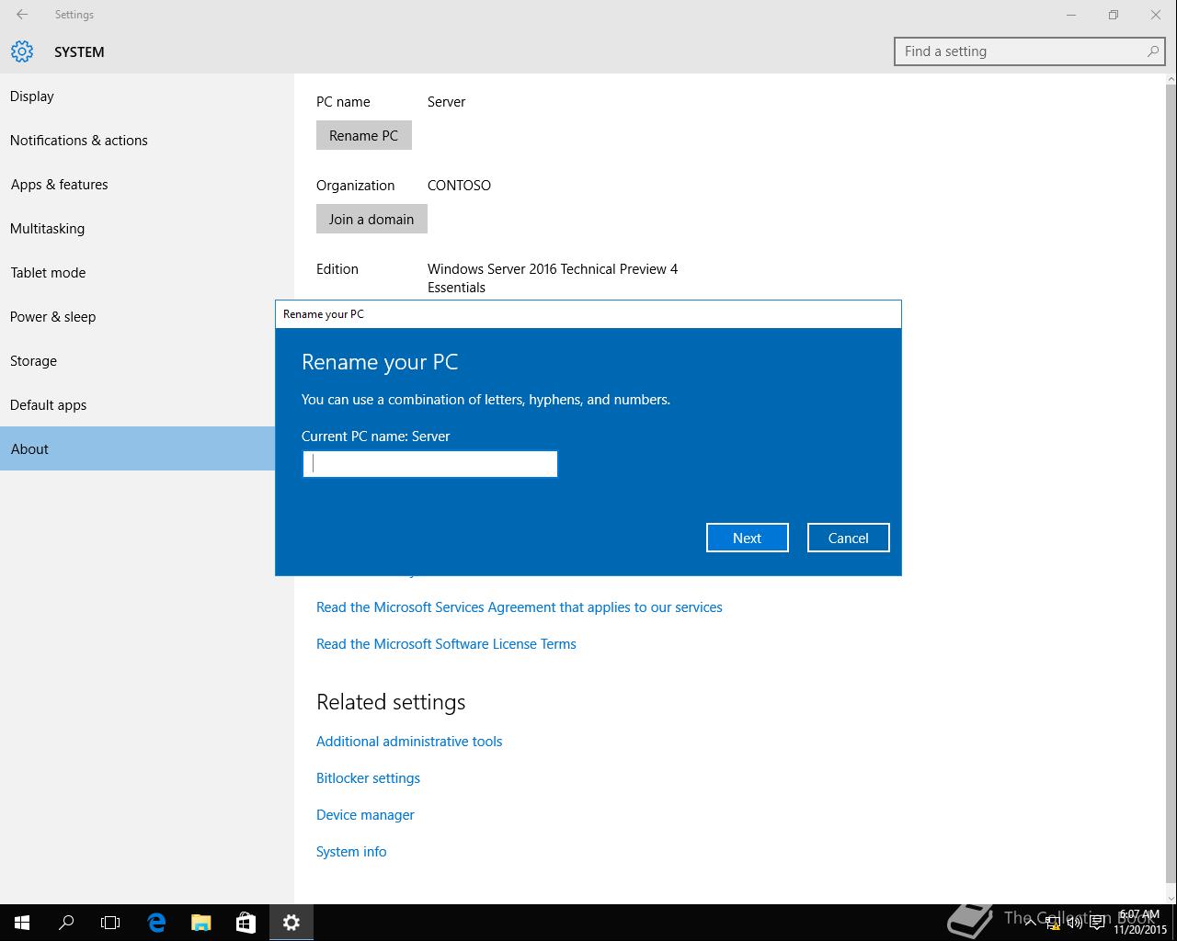Cancel the Rename your PC dialog
This screenshot has height=941, width=1177.
849,539
